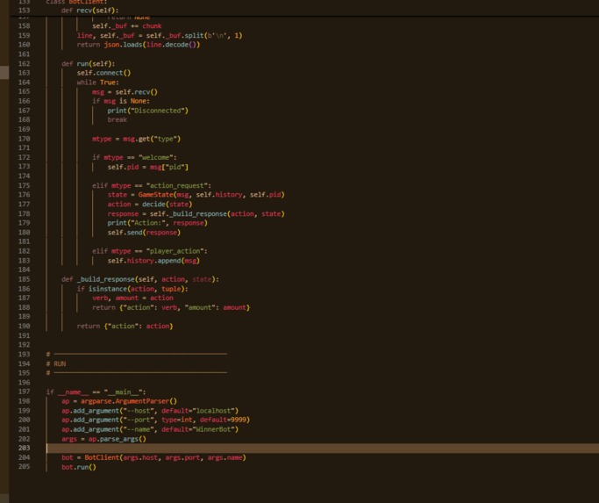Click the 'bot.run()' call
Screen dimensions: 599x503
coord(79,467)
